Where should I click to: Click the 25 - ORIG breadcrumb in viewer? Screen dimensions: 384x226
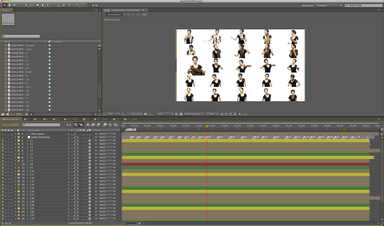click(142, 15)
